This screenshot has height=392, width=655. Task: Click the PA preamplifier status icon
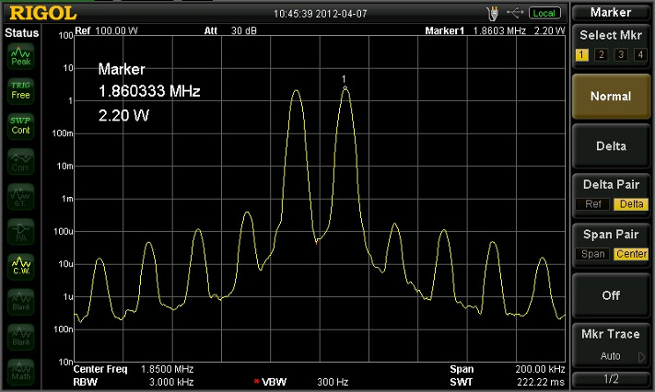click(20, 232)
